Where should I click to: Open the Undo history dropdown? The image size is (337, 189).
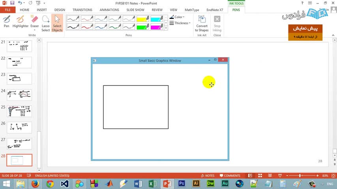[24, 3]
